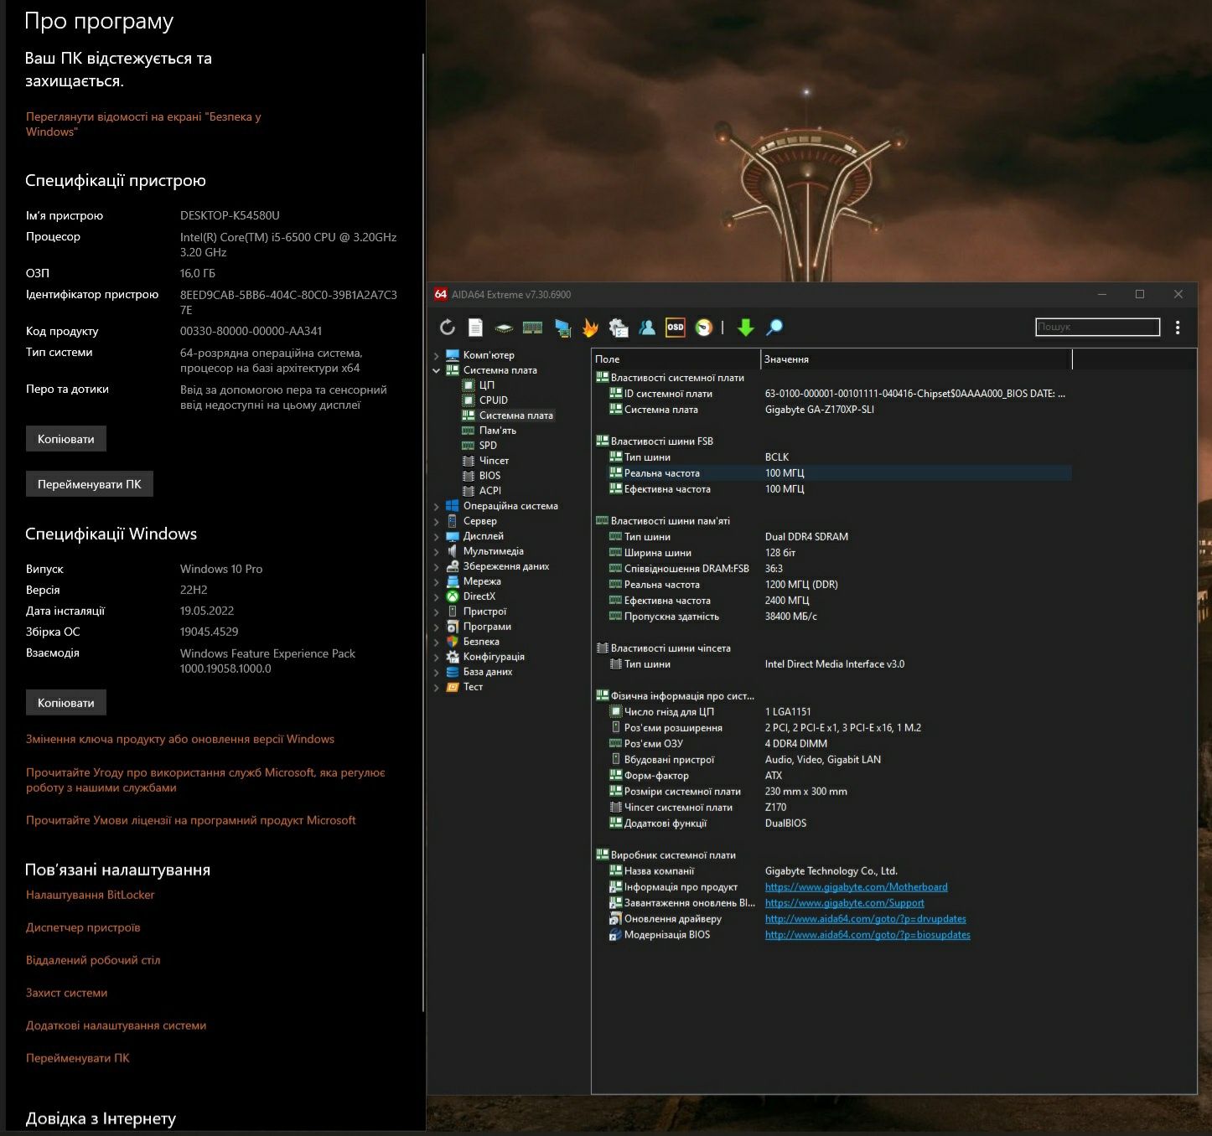The width and height of the screenshot is (1212, 1136).
Task: Open the OSD panel icon
Action: click(x=676, y=328)
